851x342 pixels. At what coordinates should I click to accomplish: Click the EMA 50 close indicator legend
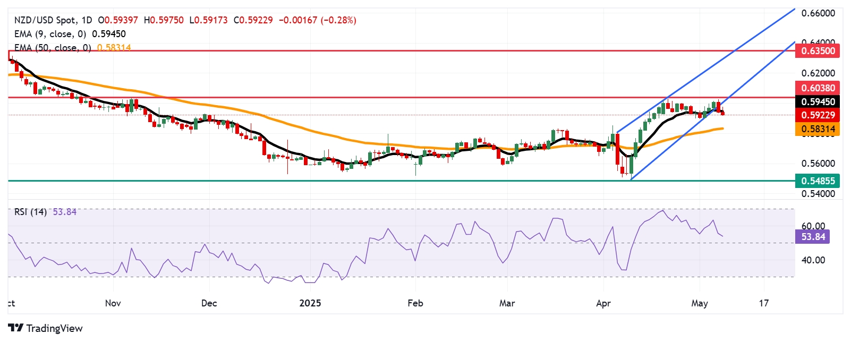click(53, 48)
